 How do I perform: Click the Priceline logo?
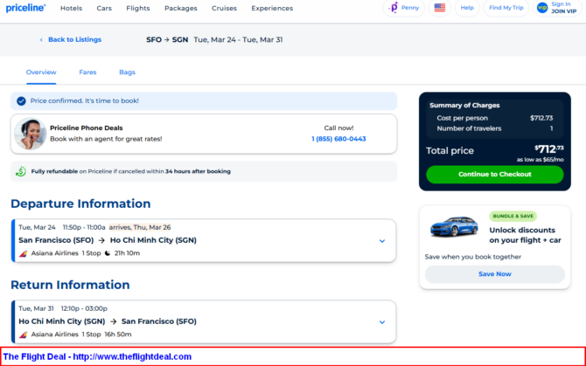tap(25, 8)
